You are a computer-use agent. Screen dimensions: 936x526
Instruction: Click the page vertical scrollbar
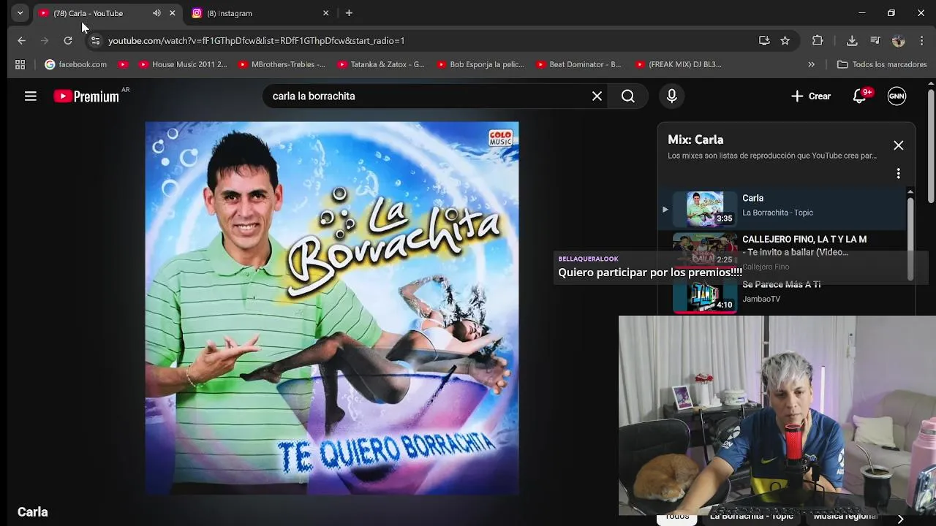click(x=931, y=146)
